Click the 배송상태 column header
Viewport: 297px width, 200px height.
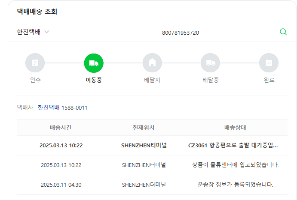click(235, 128)
